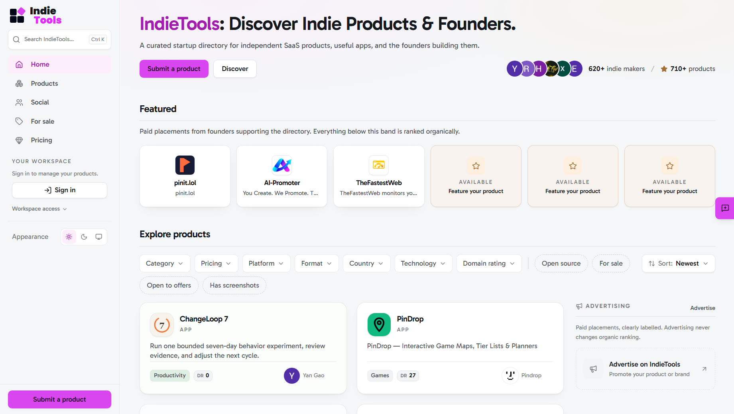734x414 pixels.
Task: Open the Sort: Newest dropdown
Action: click(679, 264)
